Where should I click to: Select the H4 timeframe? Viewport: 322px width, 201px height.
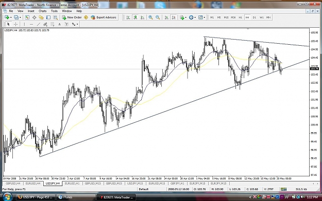tap(247, 17)
